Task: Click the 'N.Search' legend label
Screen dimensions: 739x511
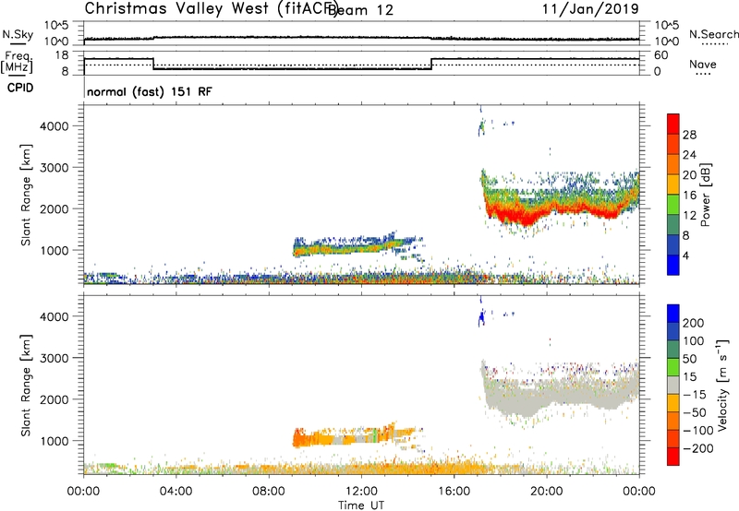Action: tap(713, 34)
